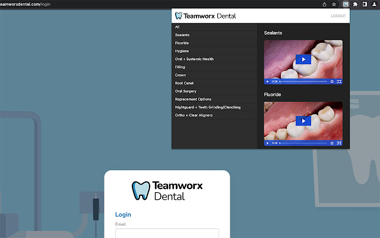Seek on the Sealants video progress bar
The image size is (380, 238).
point(303,82)
